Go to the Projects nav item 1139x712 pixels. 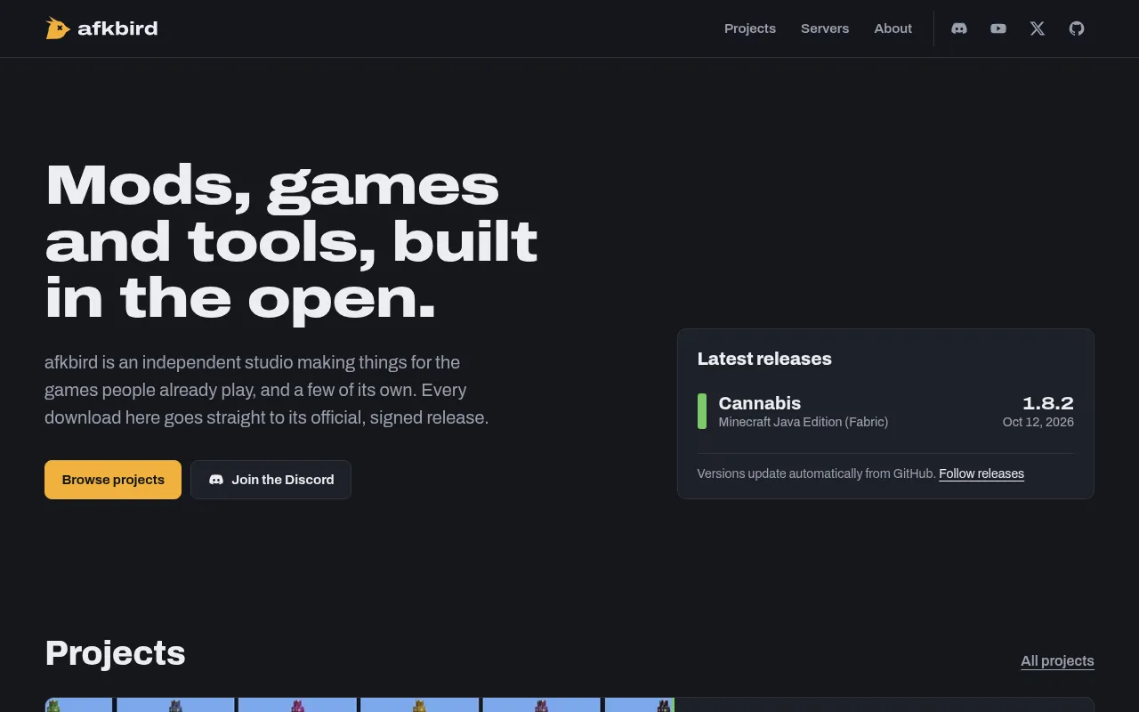[750, 28]
